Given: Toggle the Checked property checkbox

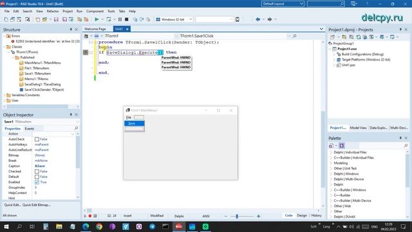Looking at the screenshot, I should [x=37, y=171].
